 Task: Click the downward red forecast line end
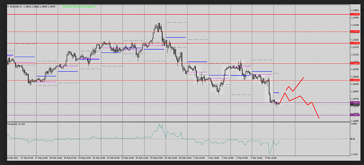point(318,118)
